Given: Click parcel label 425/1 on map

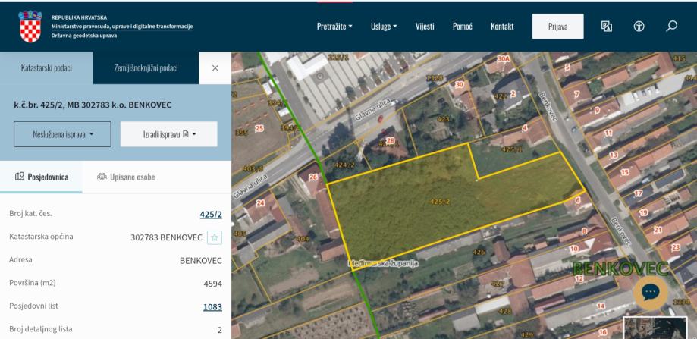Looking at the screenshot, I should point(512,149).
